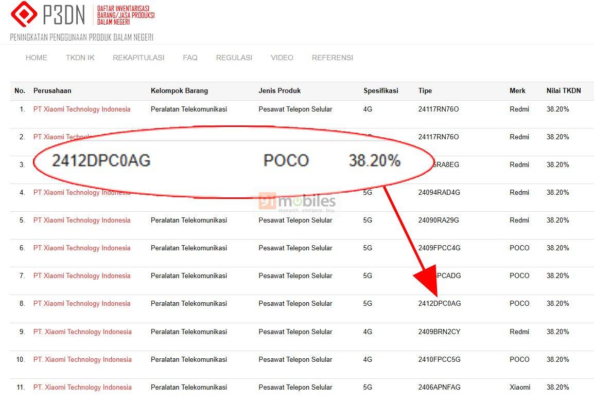Screen dimensions: 594x404
Task: Click the Jenis Produk column header
Action: click(279, 91)
